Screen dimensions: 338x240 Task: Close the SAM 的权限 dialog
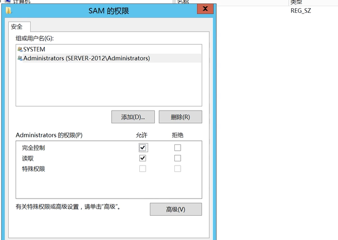tap(205, 9)
